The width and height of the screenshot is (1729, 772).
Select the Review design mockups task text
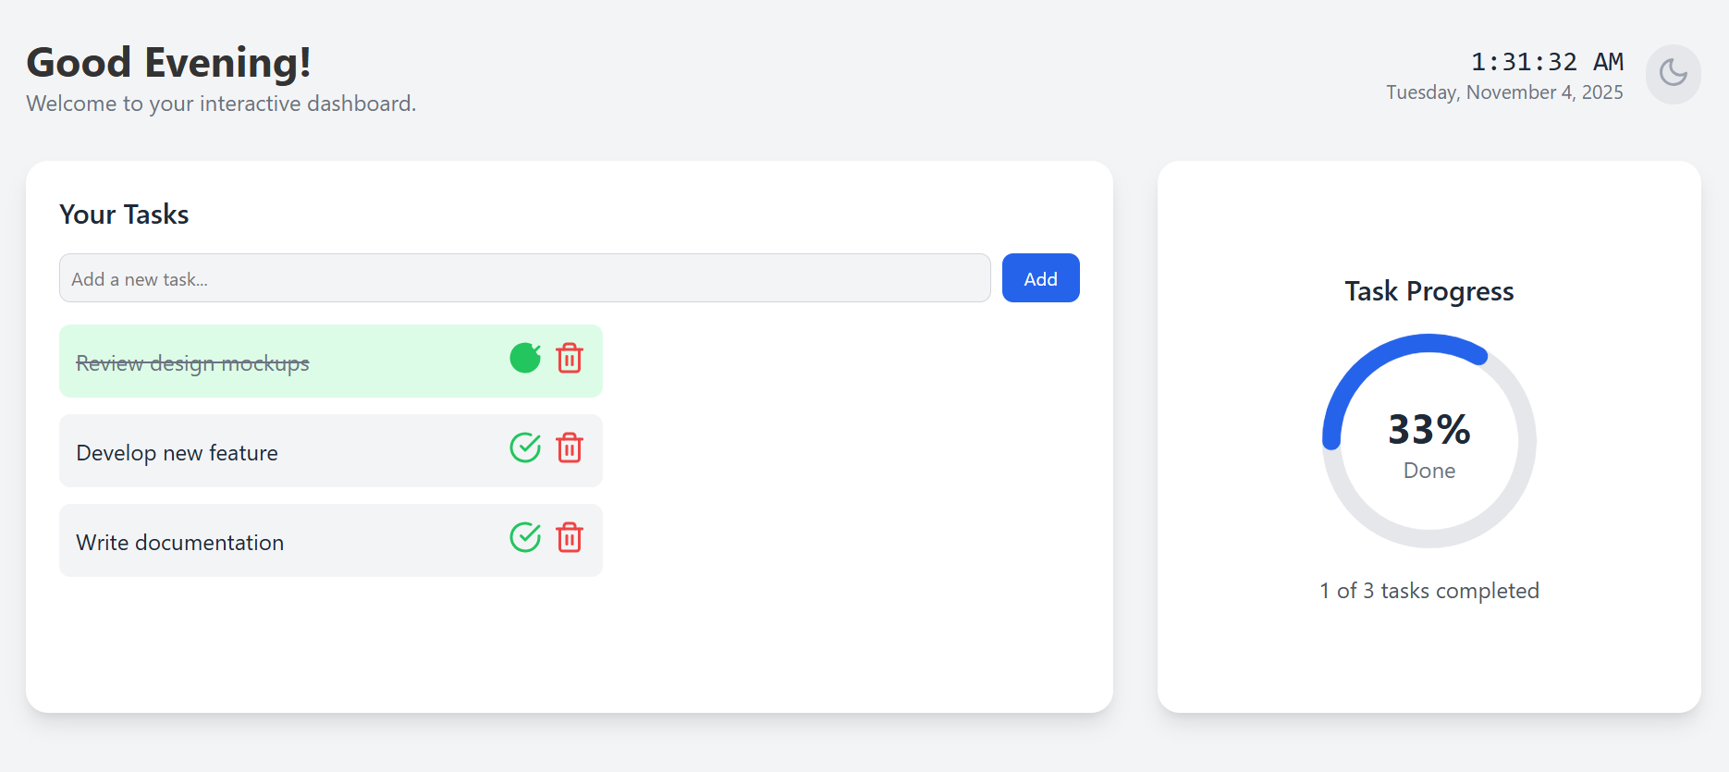(x=192, y=363)
